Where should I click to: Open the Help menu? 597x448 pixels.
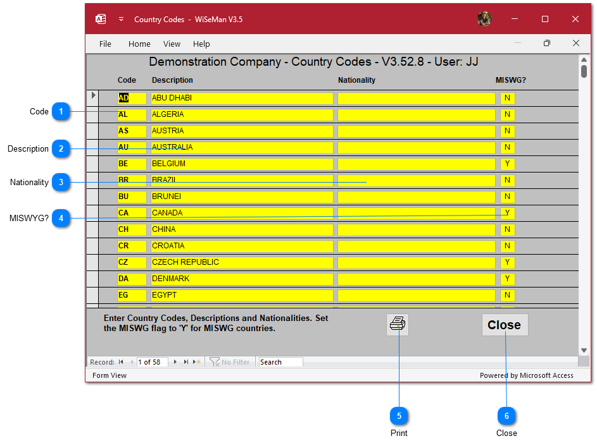201,44
